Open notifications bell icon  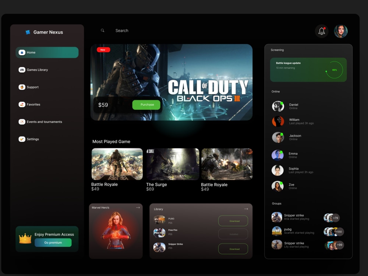click(x=322, y=31)
